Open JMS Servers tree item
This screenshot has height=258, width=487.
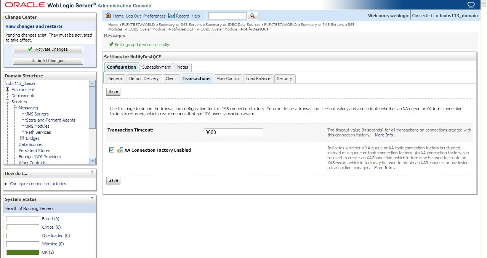(x=37, y=114)
